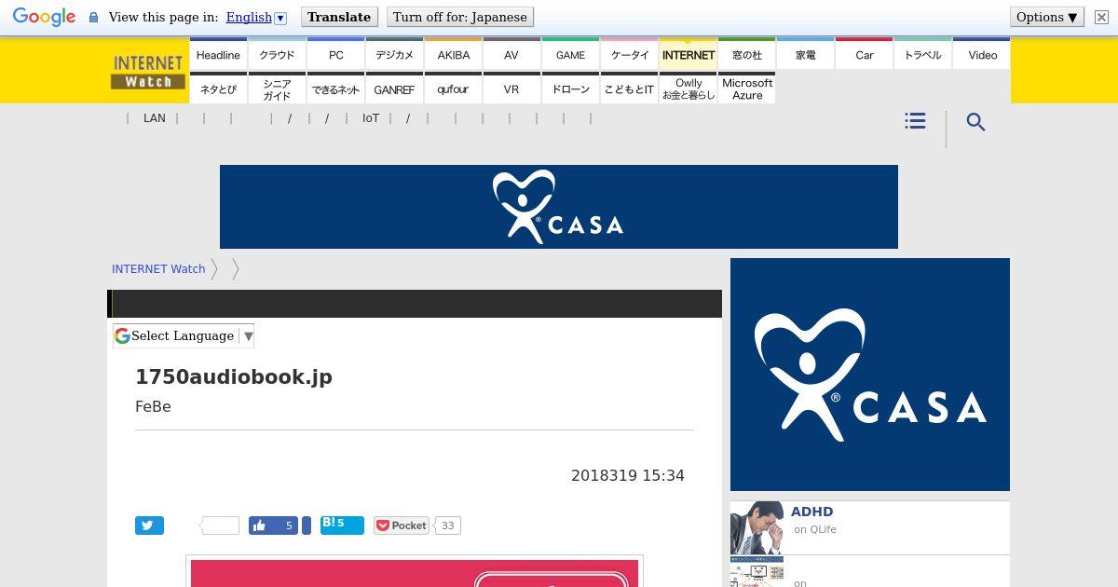This screenshot has width=1118, height=587.
Task: Click the empty tweet count box
Action: tap(221, 526)
